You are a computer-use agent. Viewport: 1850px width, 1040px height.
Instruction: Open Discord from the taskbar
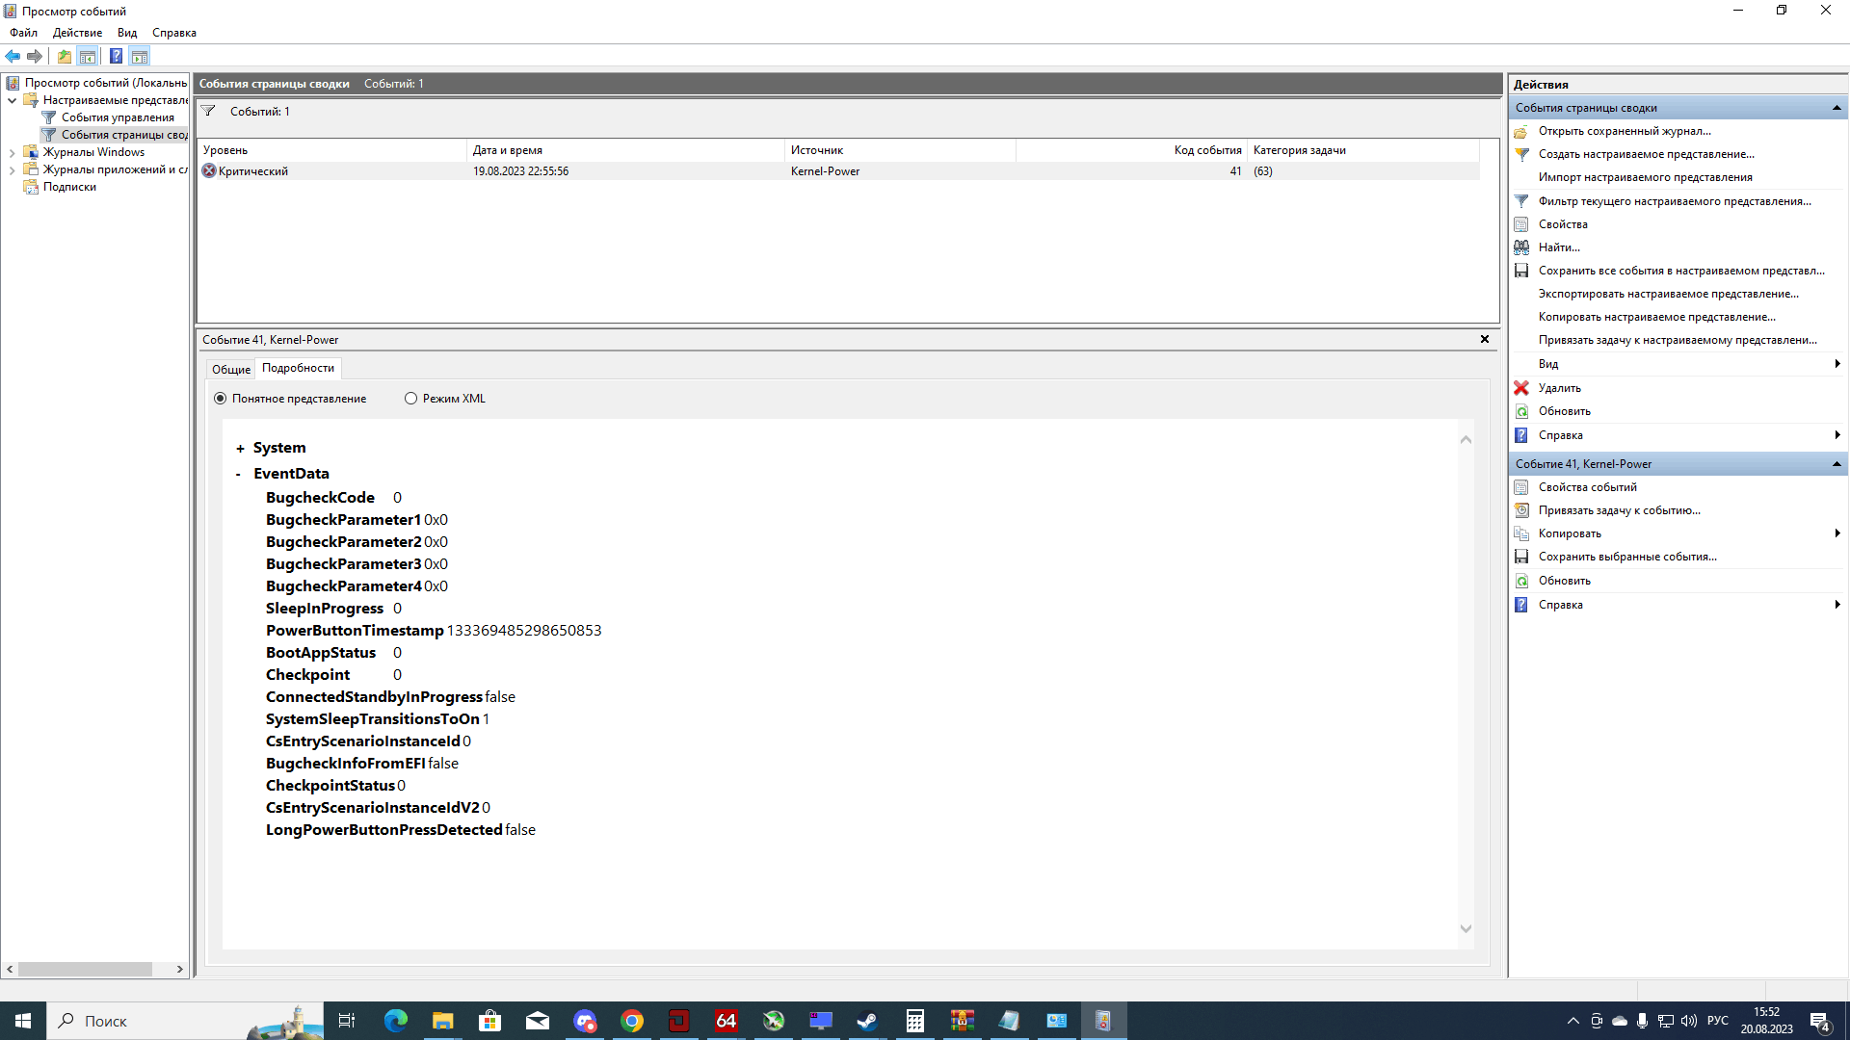(x=585, y=1021)
